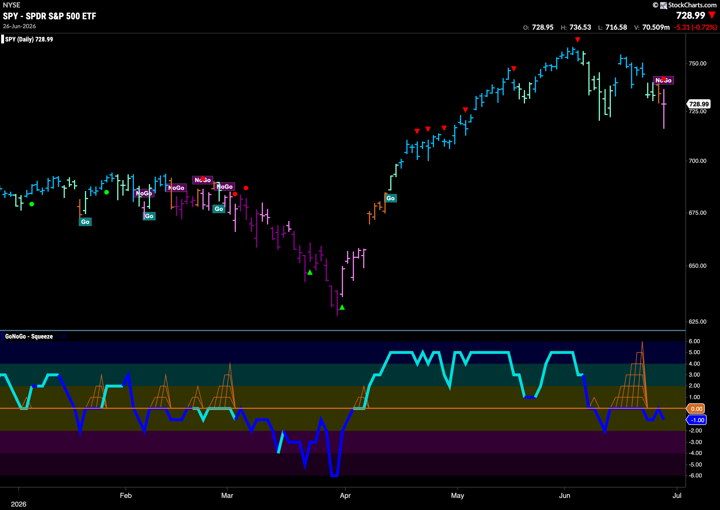Click the 675.00 price axis label

(698, 213)
